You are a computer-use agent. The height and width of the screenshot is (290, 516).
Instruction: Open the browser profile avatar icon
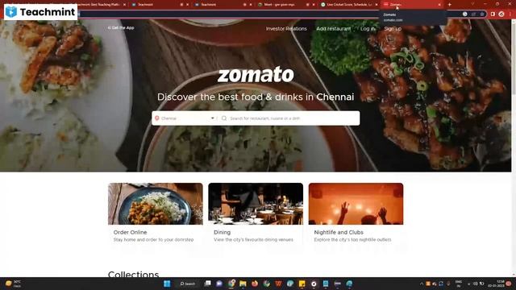501,14
